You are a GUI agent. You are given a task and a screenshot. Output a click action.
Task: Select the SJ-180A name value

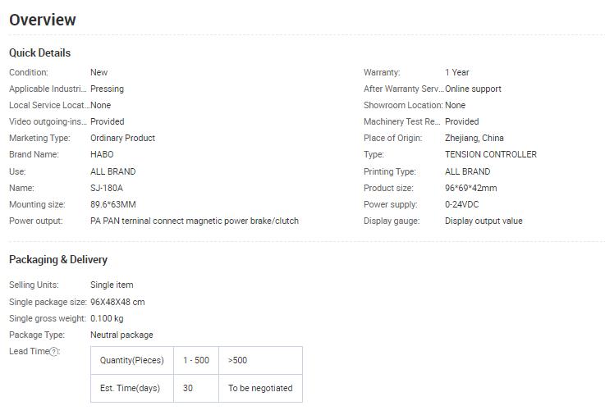pos(107,188)
